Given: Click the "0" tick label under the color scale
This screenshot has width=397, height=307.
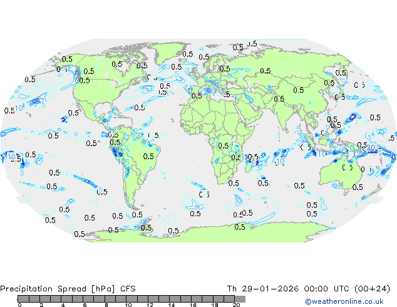Looking at the screenshot, I should coord(20,305).
